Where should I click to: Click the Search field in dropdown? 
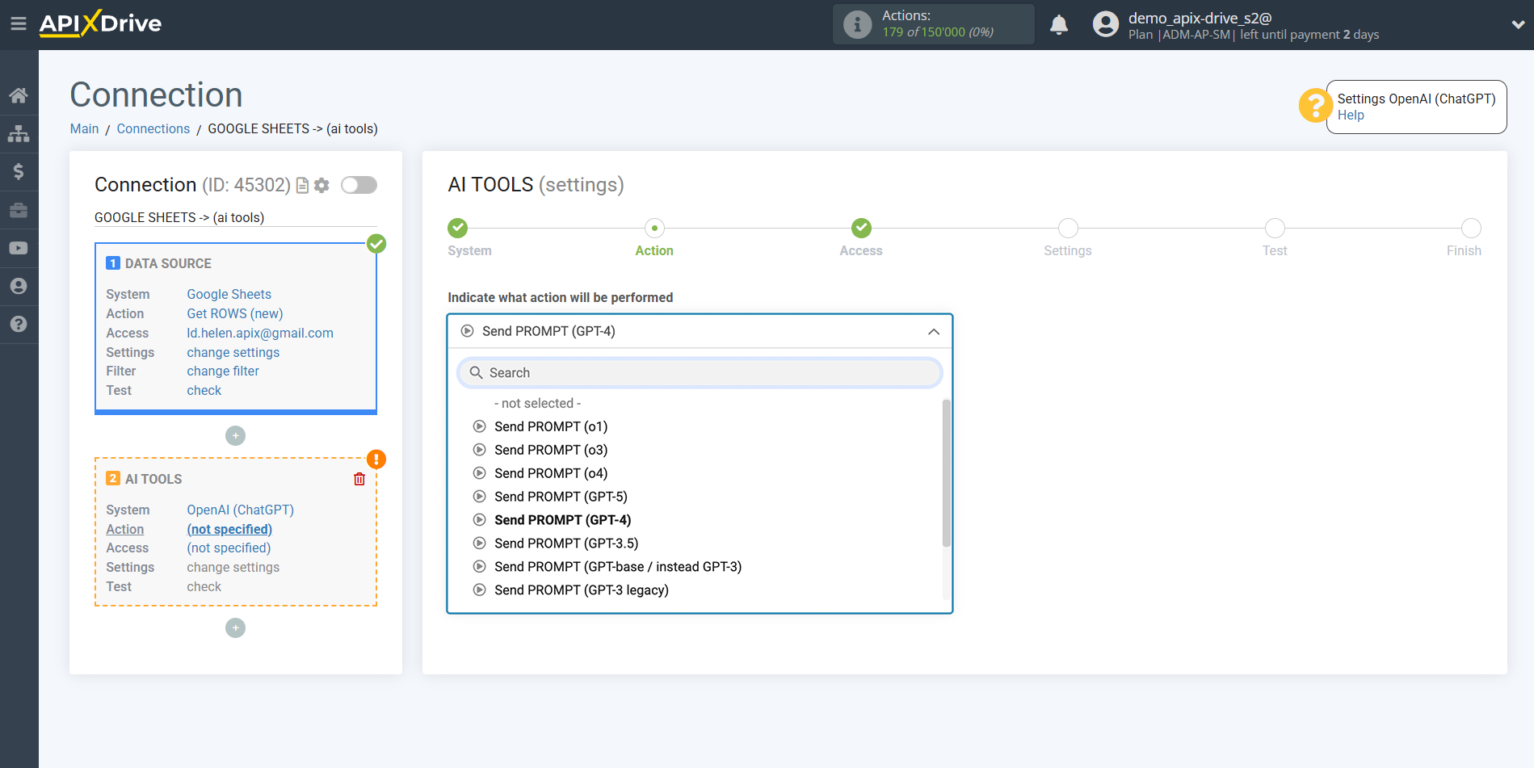699,372
